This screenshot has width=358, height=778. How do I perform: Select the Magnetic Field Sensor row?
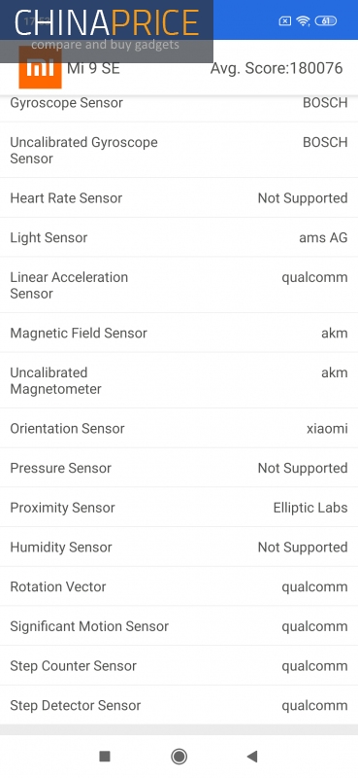click(179, 333)
